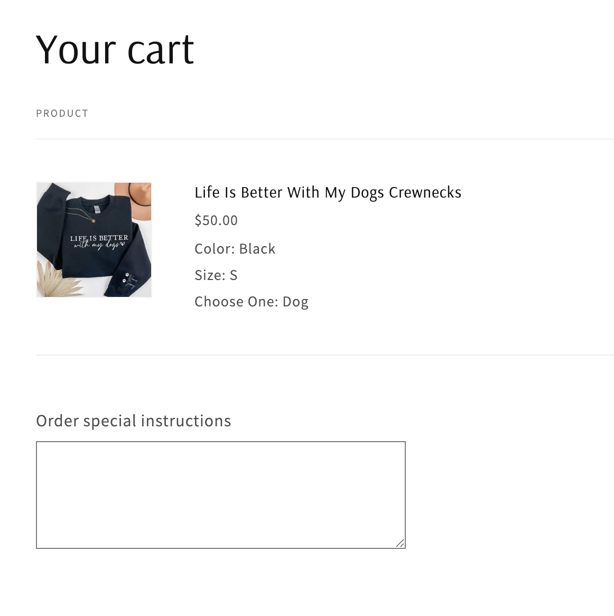Click the $50.00 item price
Screen dimensions: 614x616
click(216, 220)
